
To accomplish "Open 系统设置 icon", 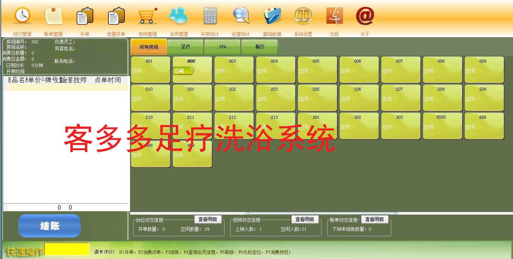I will (x=303, y=16).
